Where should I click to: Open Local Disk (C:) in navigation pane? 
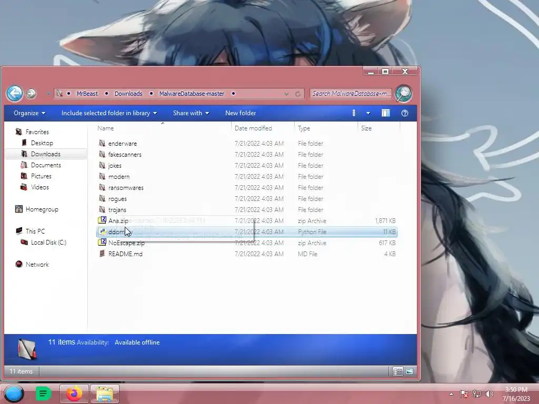(x=48, y=242)
